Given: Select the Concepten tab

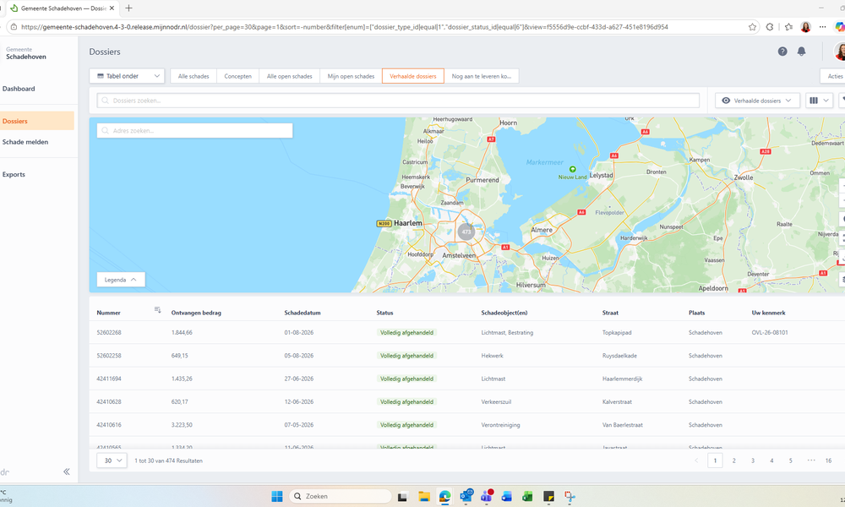Looking at the screenshot, I should click(x=237, y=76).
